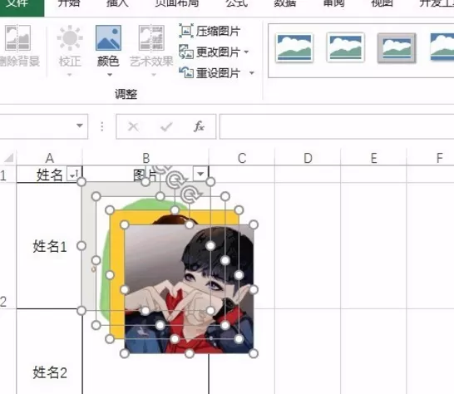Click the front picture's top-right resize handle
The width and height of the screenshot is (454, 394).
point(254,224)
